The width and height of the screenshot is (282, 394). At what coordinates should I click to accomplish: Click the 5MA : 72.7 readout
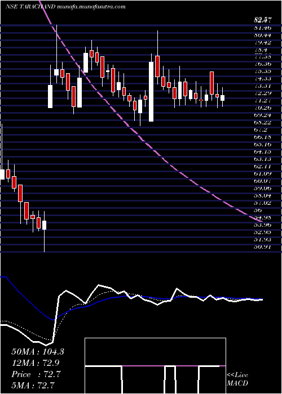click(33, 385)
